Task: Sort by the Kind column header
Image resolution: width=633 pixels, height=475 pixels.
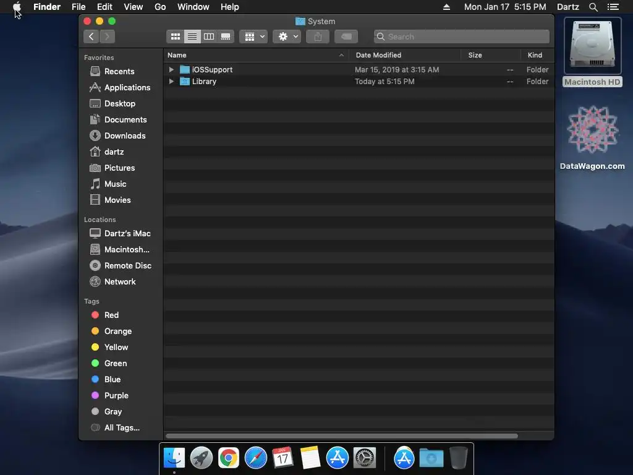Action: click(537, 55)
